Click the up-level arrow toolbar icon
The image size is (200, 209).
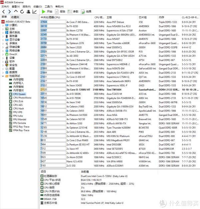(16, 11)
